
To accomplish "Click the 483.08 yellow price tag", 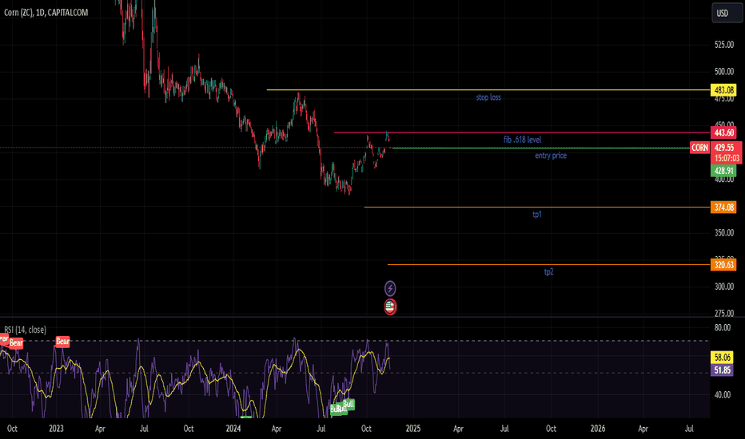I will pyautogui.click(x=723, y=90).
